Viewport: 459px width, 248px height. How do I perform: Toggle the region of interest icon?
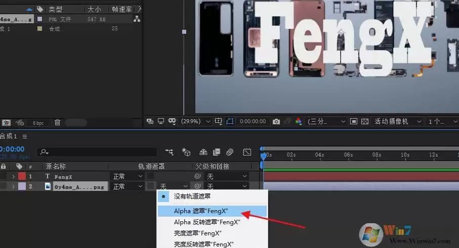[x=354, y=122]
